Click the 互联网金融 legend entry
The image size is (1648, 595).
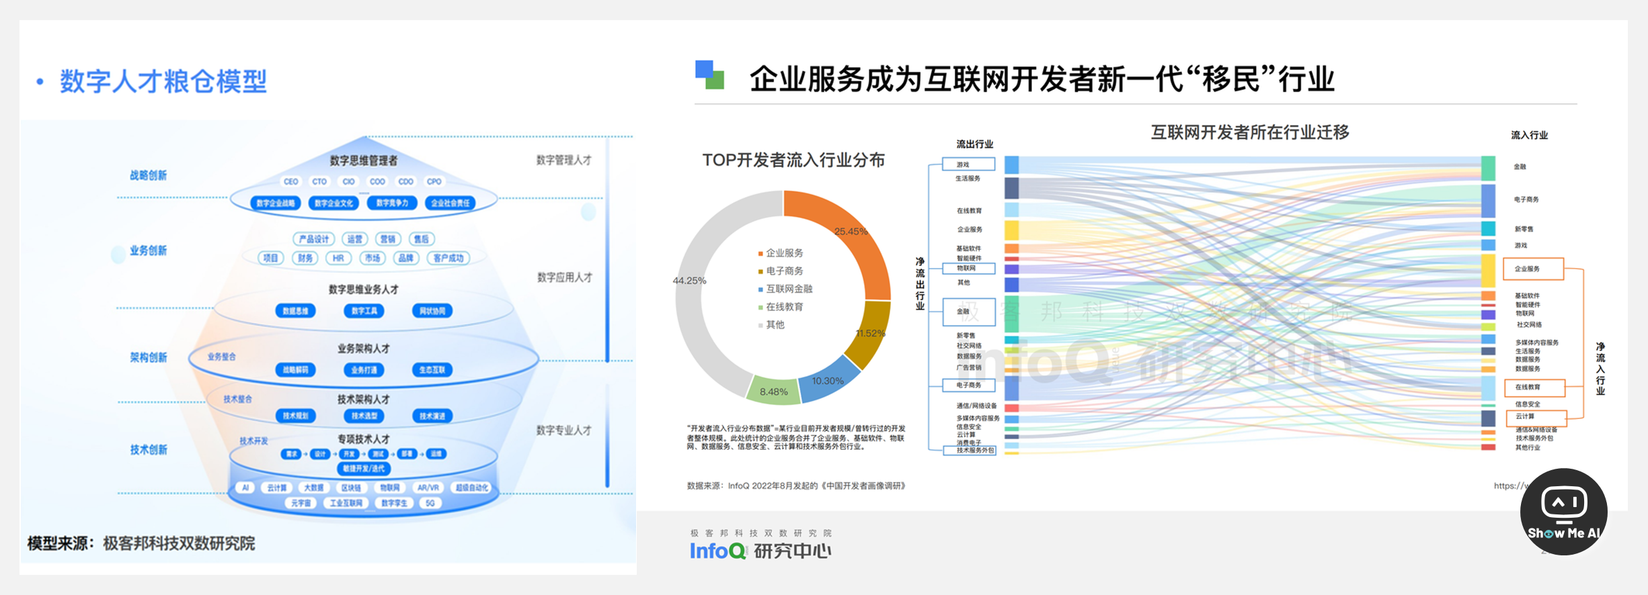(785, 289)
